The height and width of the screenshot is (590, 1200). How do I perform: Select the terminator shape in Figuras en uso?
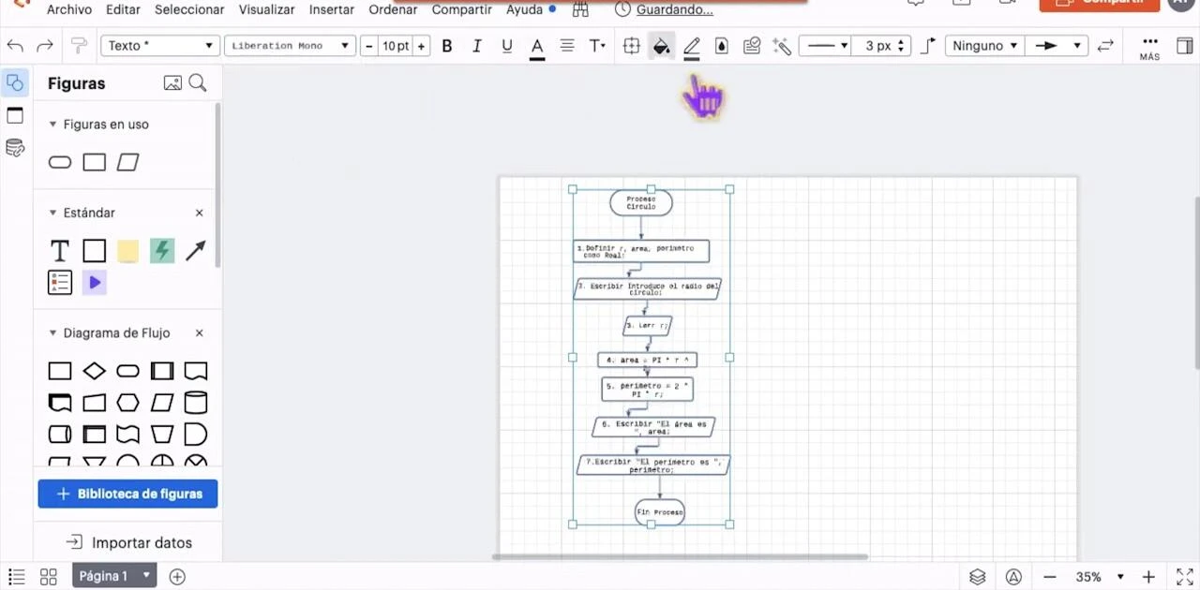(60, 162)
